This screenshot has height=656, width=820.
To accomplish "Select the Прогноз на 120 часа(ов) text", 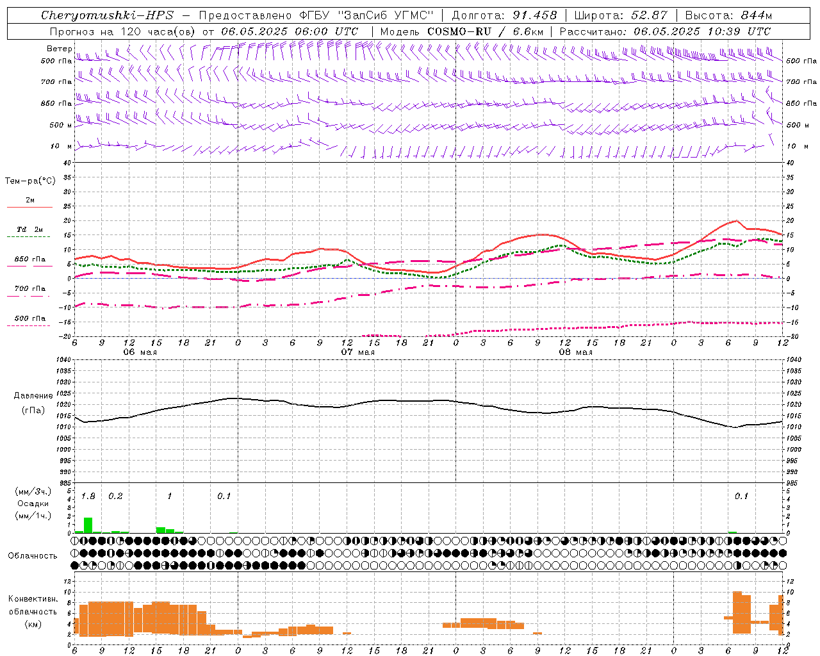I will pos(123,31).
